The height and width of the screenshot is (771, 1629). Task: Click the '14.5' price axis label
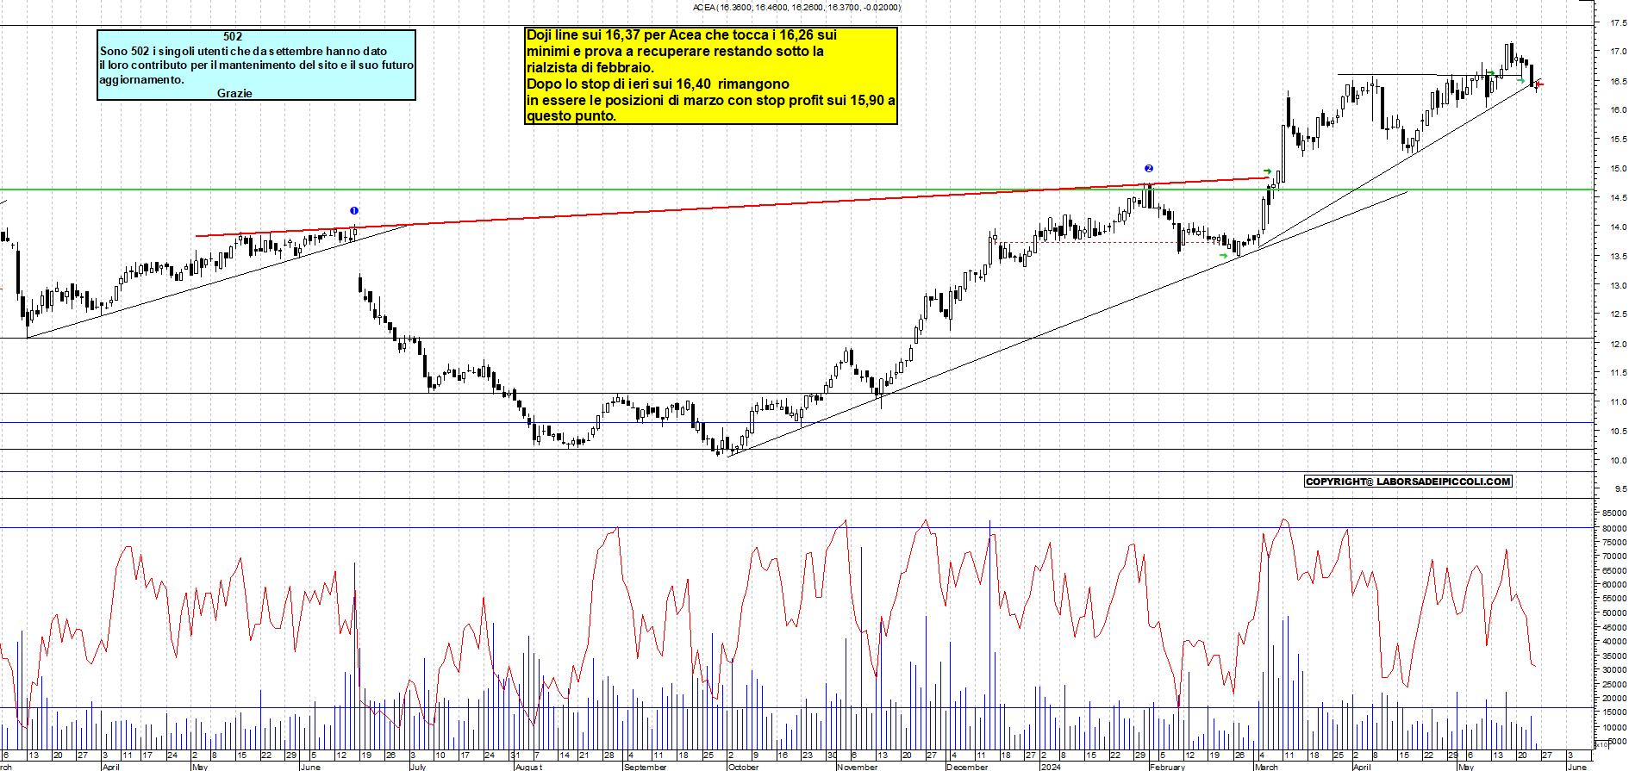[1619, 198]
